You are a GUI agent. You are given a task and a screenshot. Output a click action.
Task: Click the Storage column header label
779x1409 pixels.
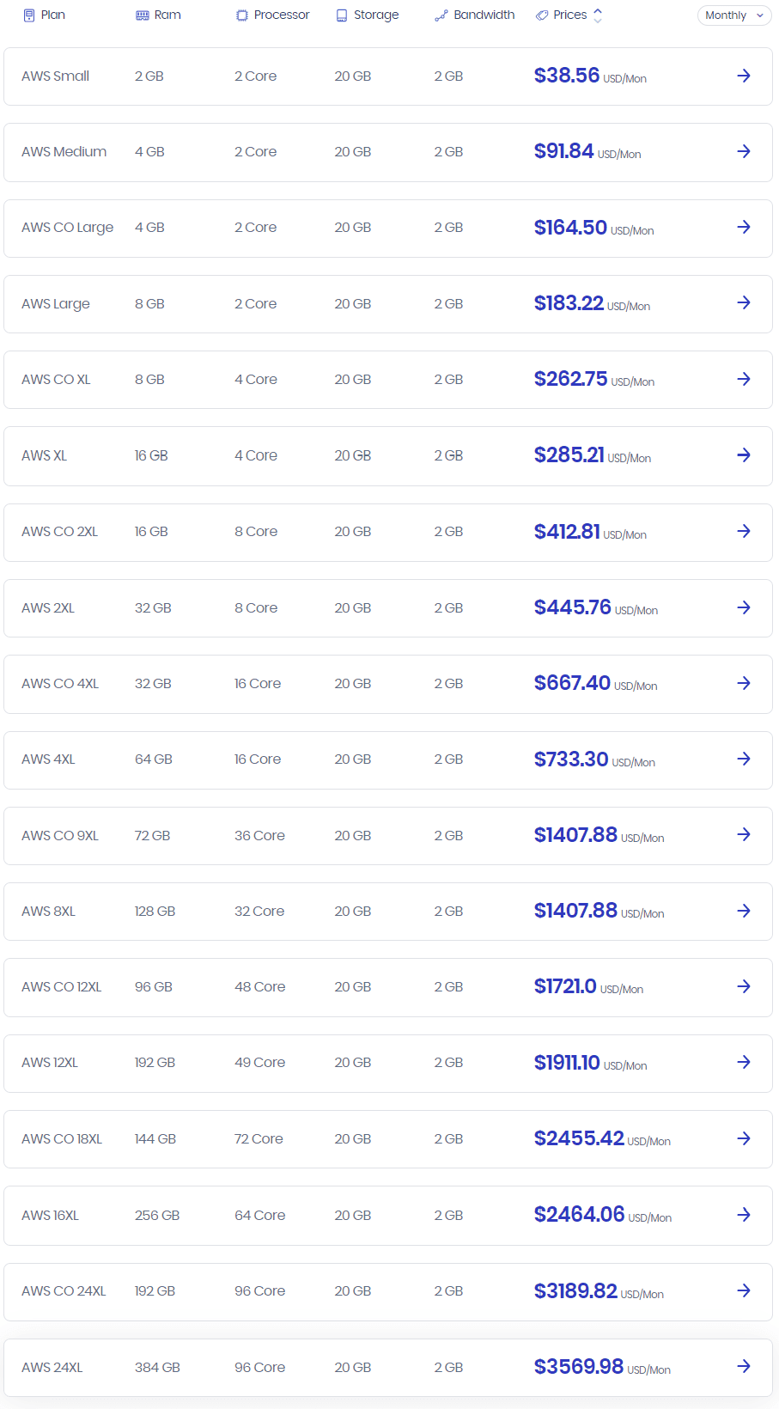click(x=376, y=15)
